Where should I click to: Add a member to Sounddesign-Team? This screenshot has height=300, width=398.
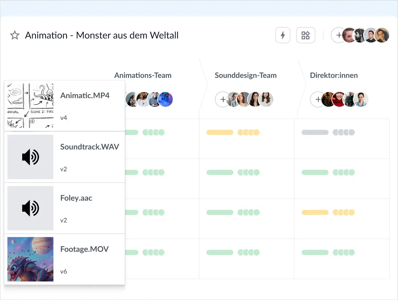[222, 99]
